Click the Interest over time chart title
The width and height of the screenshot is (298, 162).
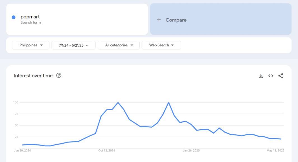coord(33,75)
